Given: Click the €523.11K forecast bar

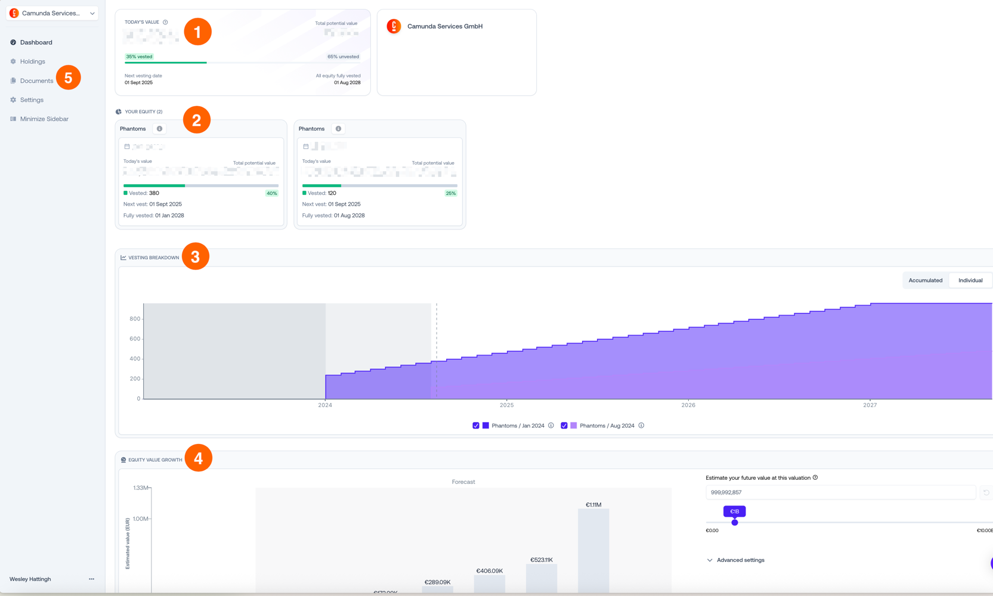Looking at the screenshot, I should click(542, 578).
